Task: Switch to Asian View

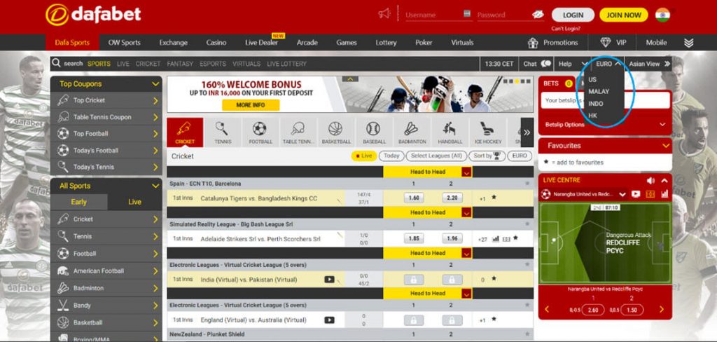Action: (x=649, y=64)
